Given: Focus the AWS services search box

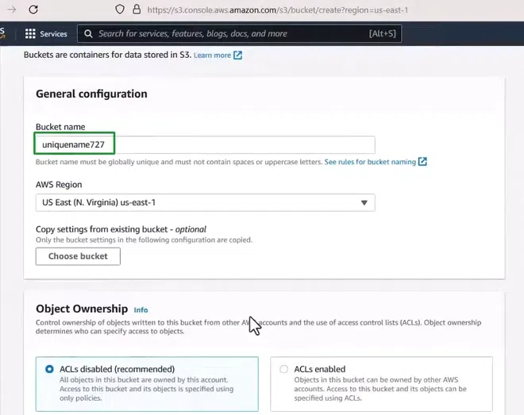Looking at the screenshot, I should [x=239, y=33].
